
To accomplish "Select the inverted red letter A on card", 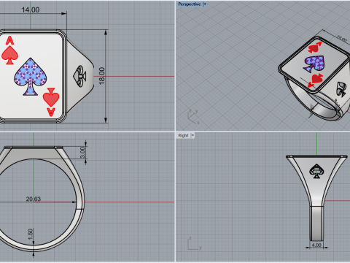I will 51,113.
